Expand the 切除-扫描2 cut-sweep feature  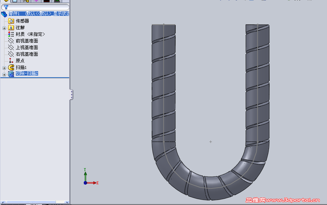[x=4, y=74]
